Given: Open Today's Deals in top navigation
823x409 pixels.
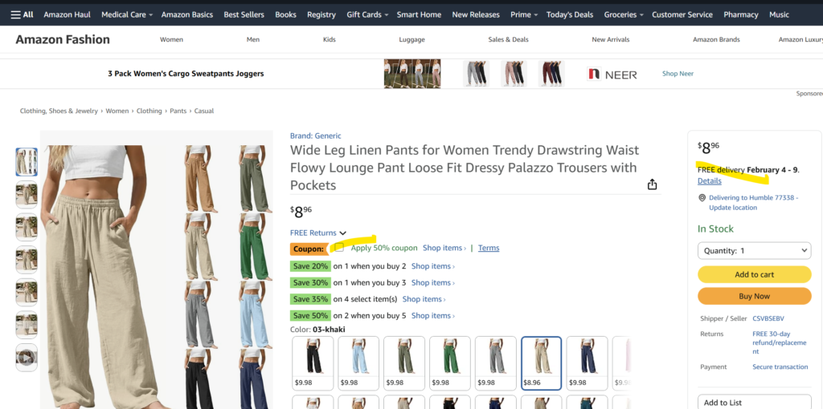Looking at the screenshot, I should [x=569, y=14].
